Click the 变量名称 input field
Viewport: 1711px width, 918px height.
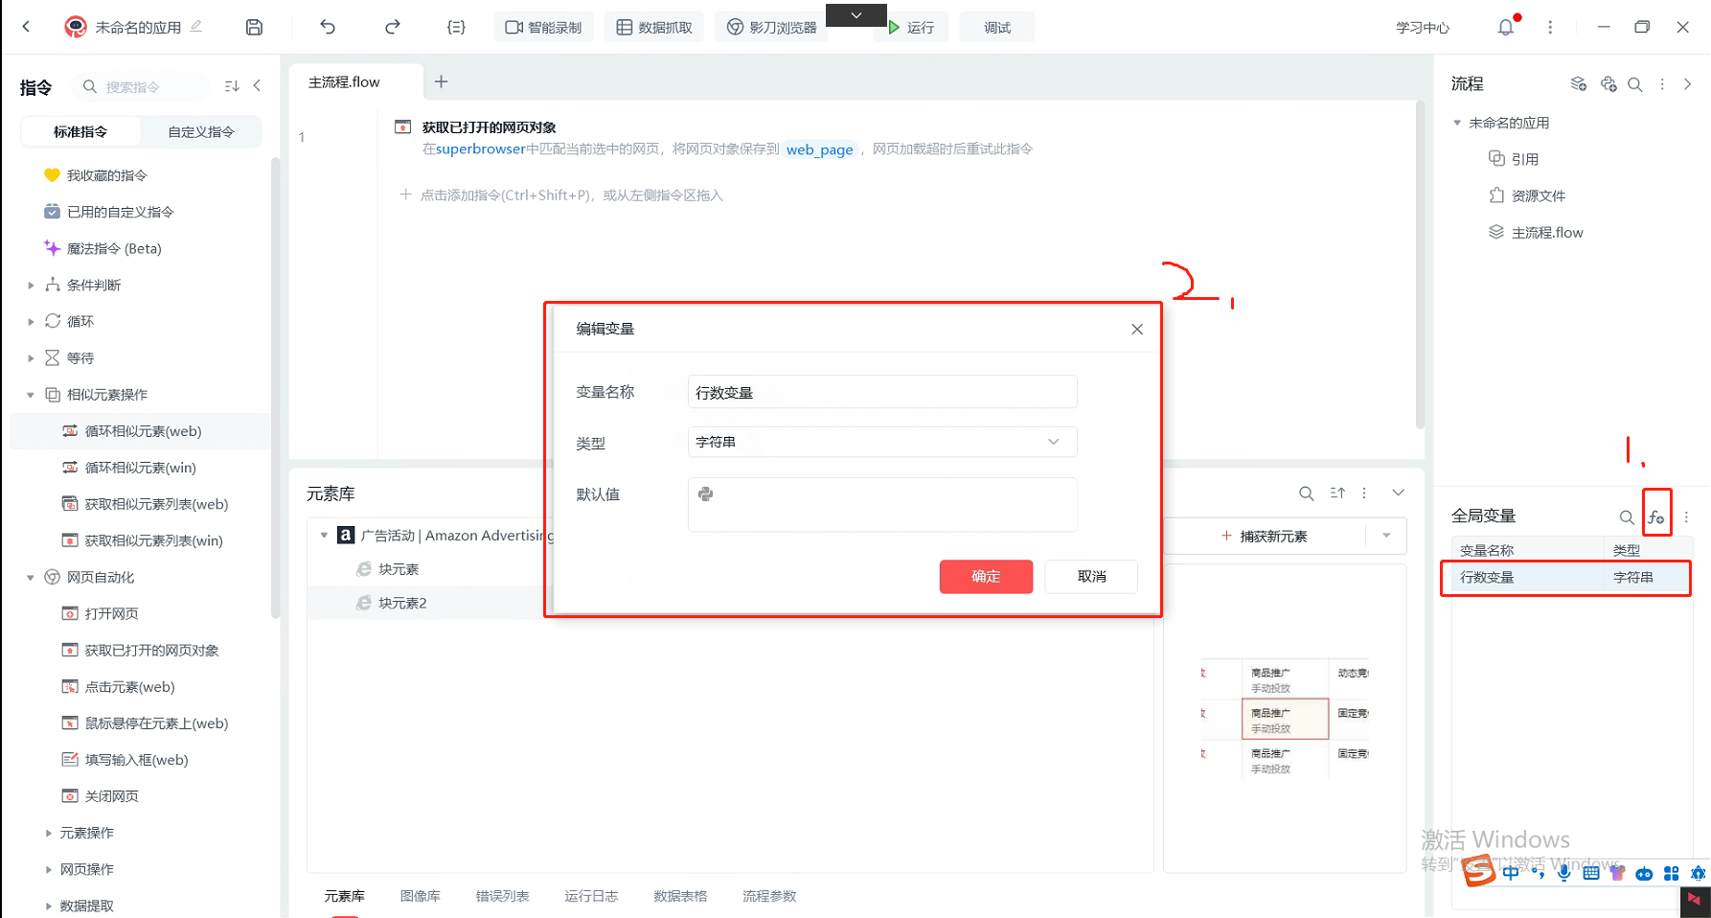[882, 392]
